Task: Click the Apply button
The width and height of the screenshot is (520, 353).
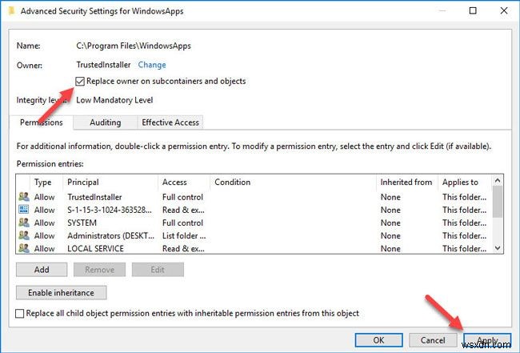Action: coord(487,340)
